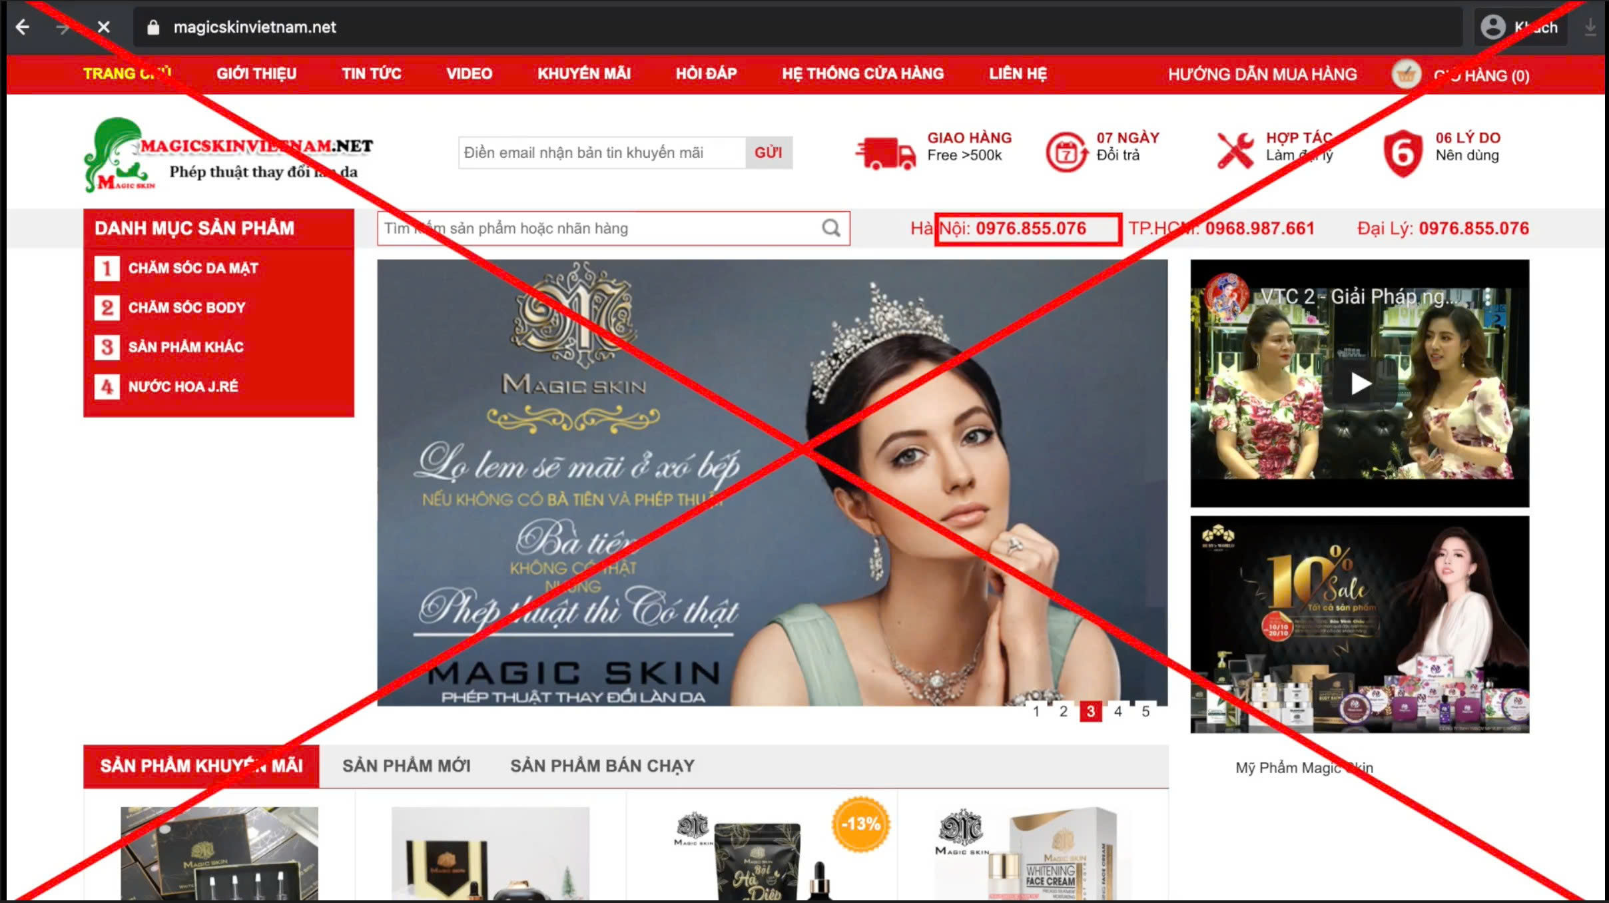Image resolution: width=1609 pixels, height=903 pixels.
Task: Click the Đại Lý phone number
Action: 1474,228
